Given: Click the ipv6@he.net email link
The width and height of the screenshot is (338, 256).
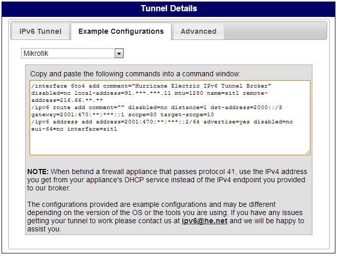Looking at the screenshot, I should [x=204, y=221].
